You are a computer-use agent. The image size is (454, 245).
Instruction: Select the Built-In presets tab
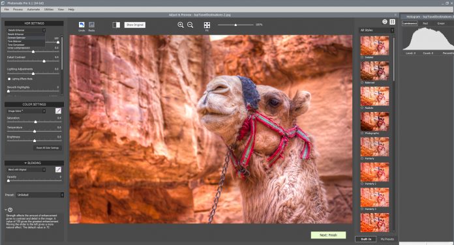(x=366, y=239)
